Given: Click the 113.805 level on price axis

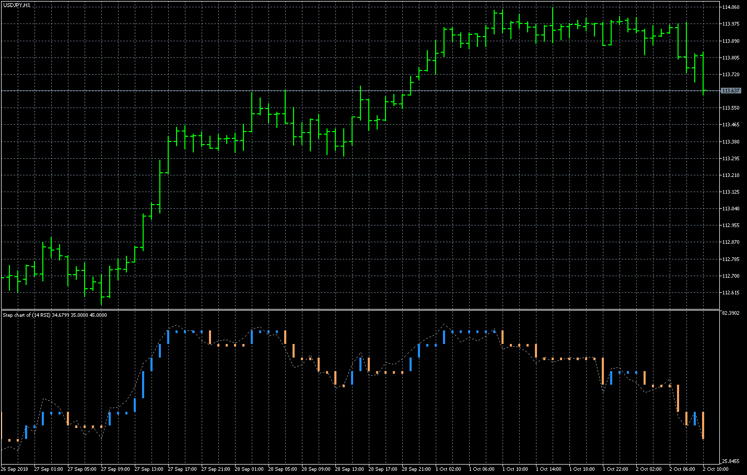Looking at the screenshot, I should pos(730,57).
